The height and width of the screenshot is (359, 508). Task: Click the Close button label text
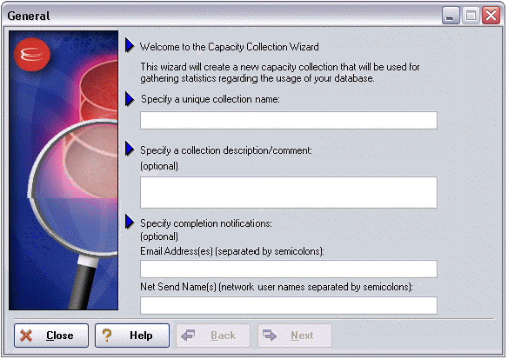pyautogui.click(x=60, y=336)
